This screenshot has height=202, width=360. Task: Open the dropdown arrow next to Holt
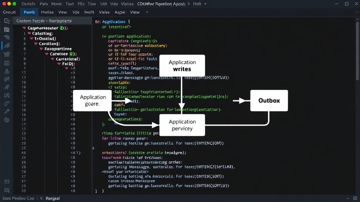pyautogui.click(x=205, y=4)
